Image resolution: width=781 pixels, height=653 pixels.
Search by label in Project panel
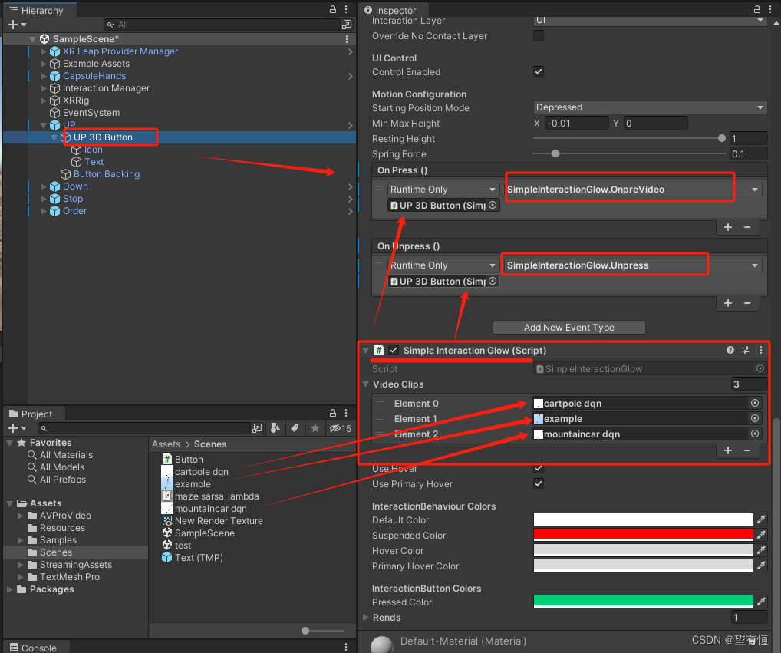point(295,428)
